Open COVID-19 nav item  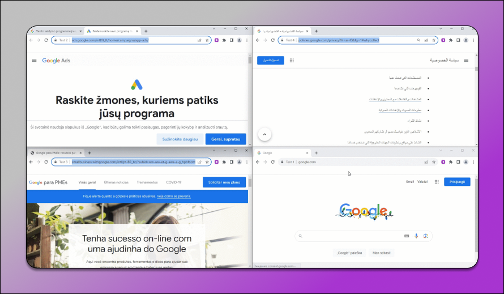coord(174,182)
